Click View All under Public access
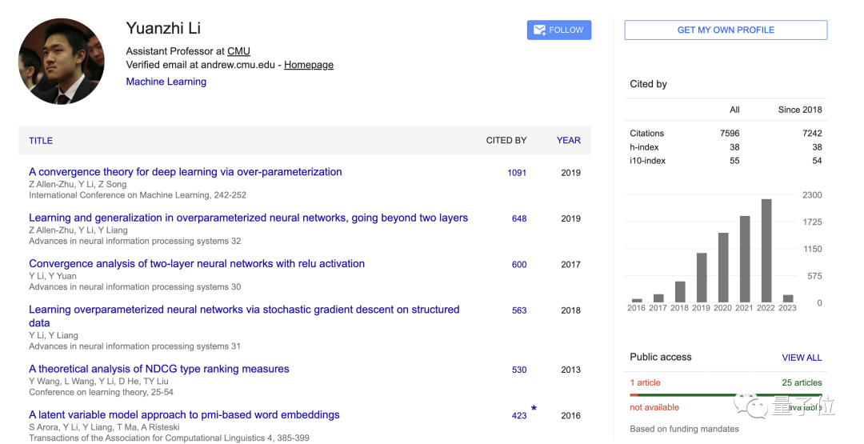The width and height of the screenshot is (864, 444). pyautogui.click(x=802, y=358)
